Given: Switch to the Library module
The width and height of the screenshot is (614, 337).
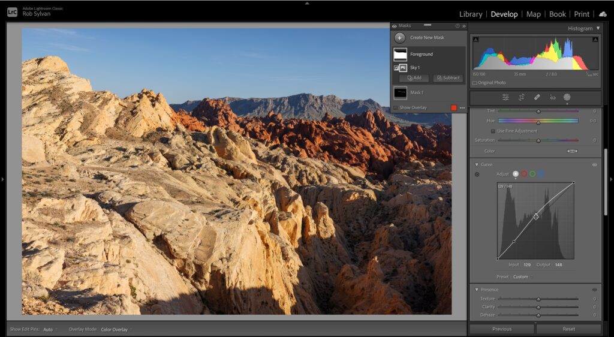Looking at the screenshot, I should coord(471,14).
